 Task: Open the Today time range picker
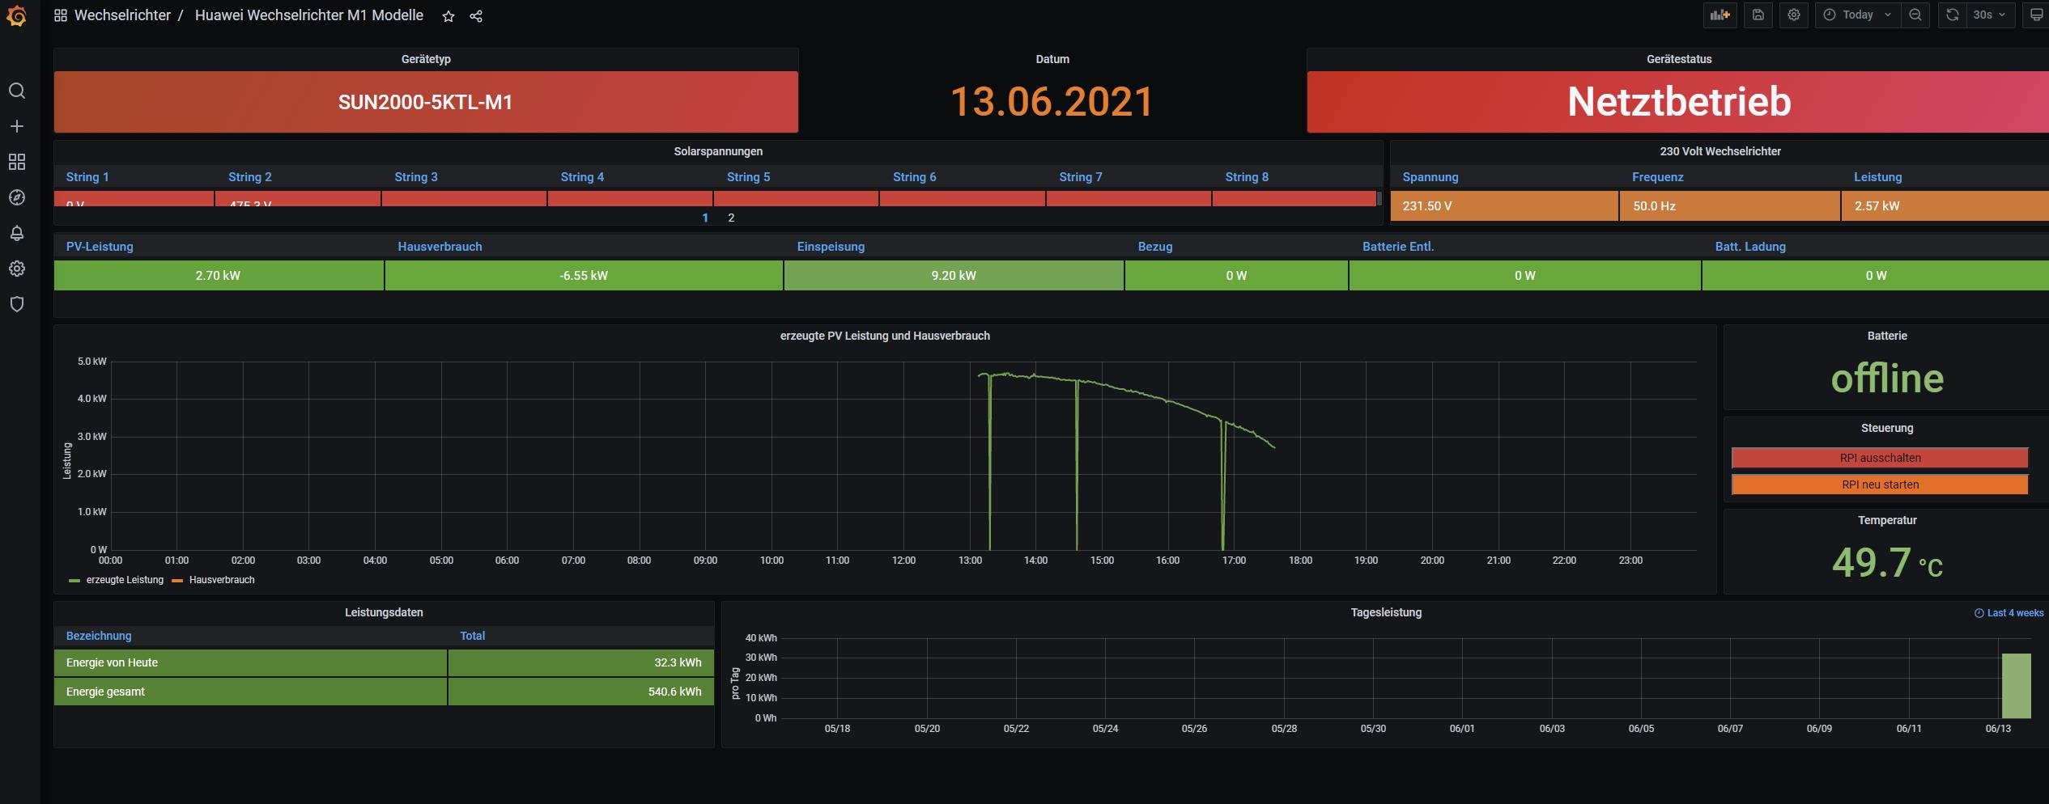[x=1856, y=15]
